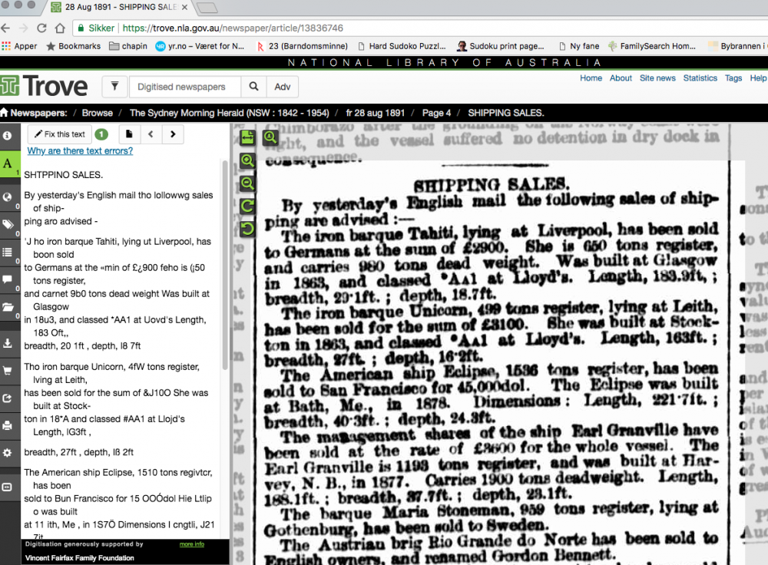Screen dimensions: 768x565
Task: Open the Statistics link
Action: tap(700, 78)
